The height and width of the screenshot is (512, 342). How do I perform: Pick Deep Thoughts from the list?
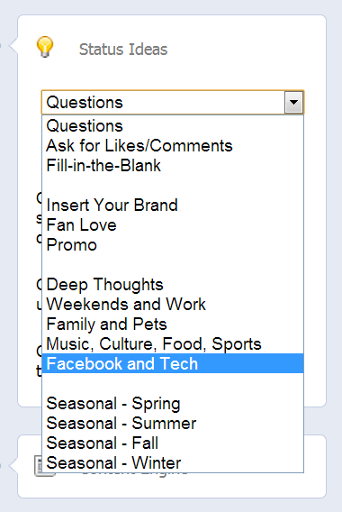[x=173, y=285]
